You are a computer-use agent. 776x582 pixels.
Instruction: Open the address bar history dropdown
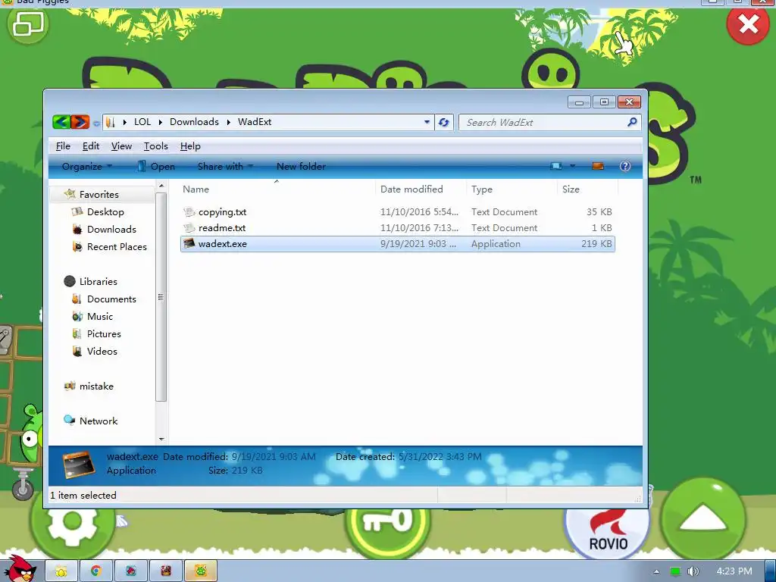coord(427,122)
